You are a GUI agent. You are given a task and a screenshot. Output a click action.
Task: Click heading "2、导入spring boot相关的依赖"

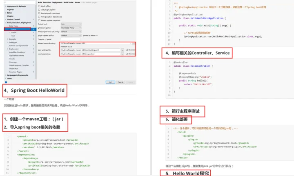pyautogui.click(x=32, y=127)
